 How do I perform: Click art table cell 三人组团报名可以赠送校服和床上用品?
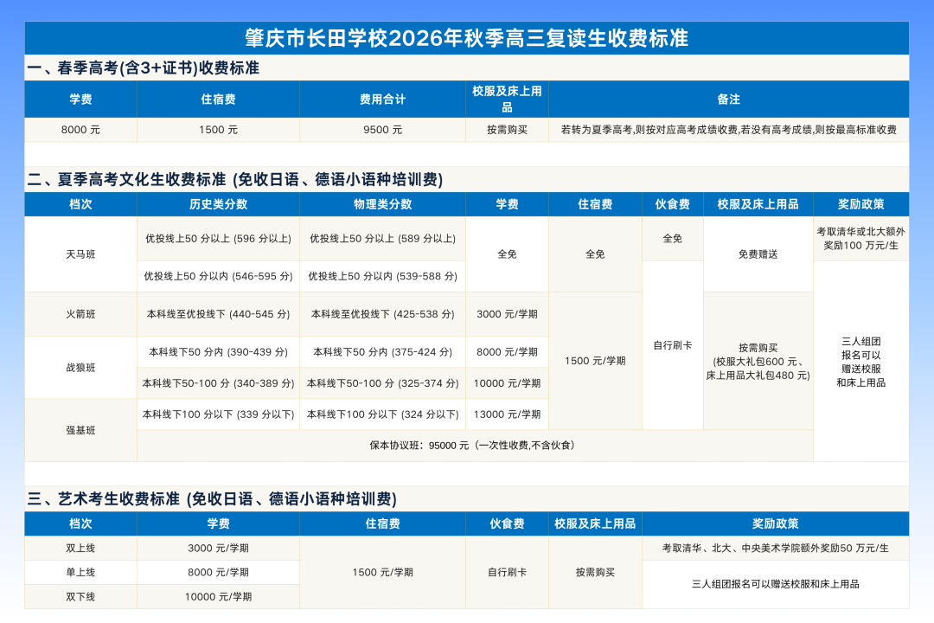(776, 584)
